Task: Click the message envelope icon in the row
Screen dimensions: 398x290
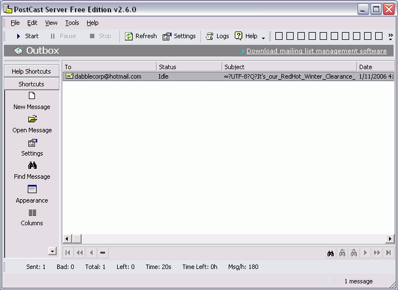Action: [69, 76]
